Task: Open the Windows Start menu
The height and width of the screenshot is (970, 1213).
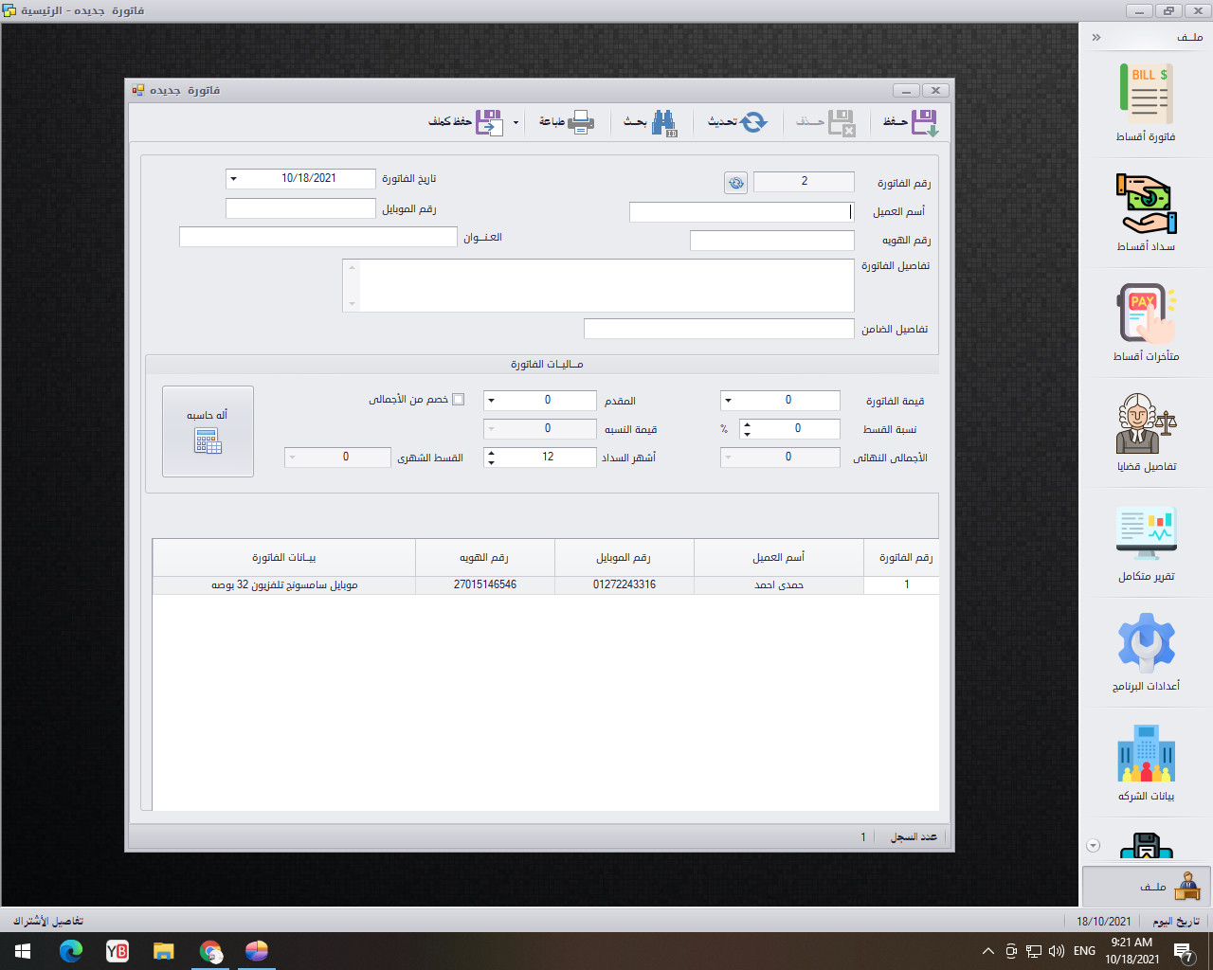Action: click(23, 951)
